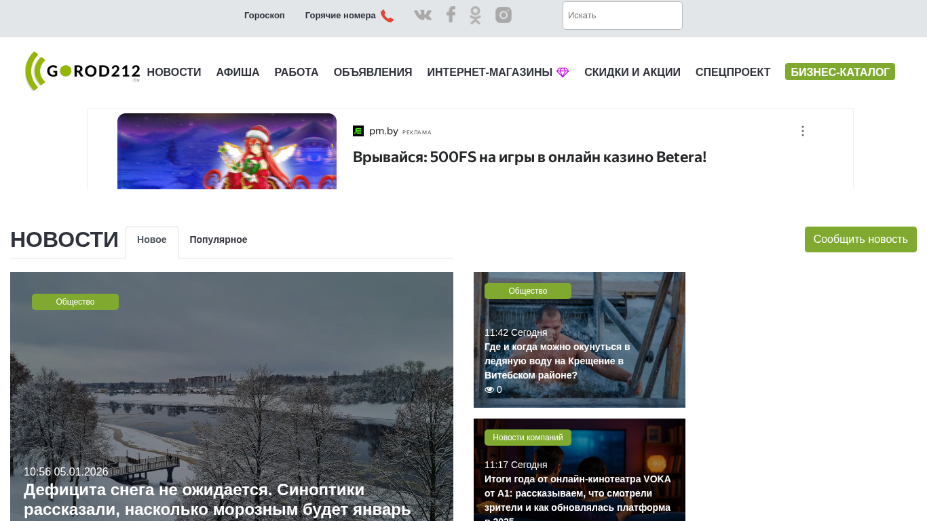Open the VK social network icon
Screen dimensions: 927x521
pyautogui.click(x=423, y=15)
